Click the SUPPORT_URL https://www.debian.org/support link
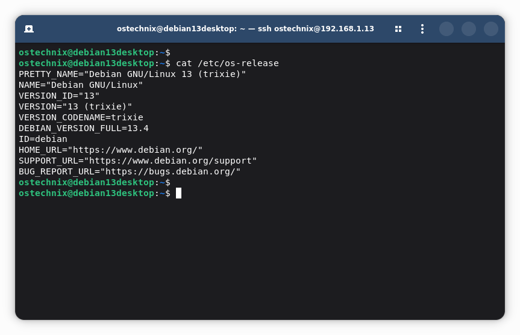Viewport: 520px width, 335px height. (x=170, y=161)
